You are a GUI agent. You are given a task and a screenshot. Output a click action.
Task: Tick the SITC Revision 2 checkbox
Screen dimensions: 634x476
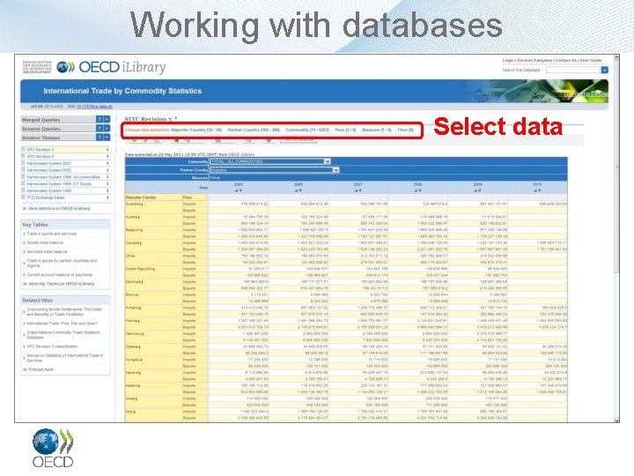(x=23, y=156)
